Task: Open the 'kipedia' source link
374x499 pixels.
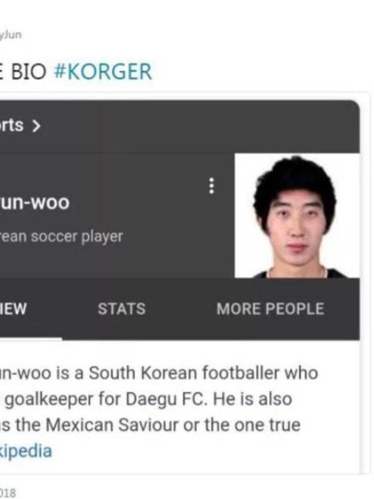Action: pos(26,450)
